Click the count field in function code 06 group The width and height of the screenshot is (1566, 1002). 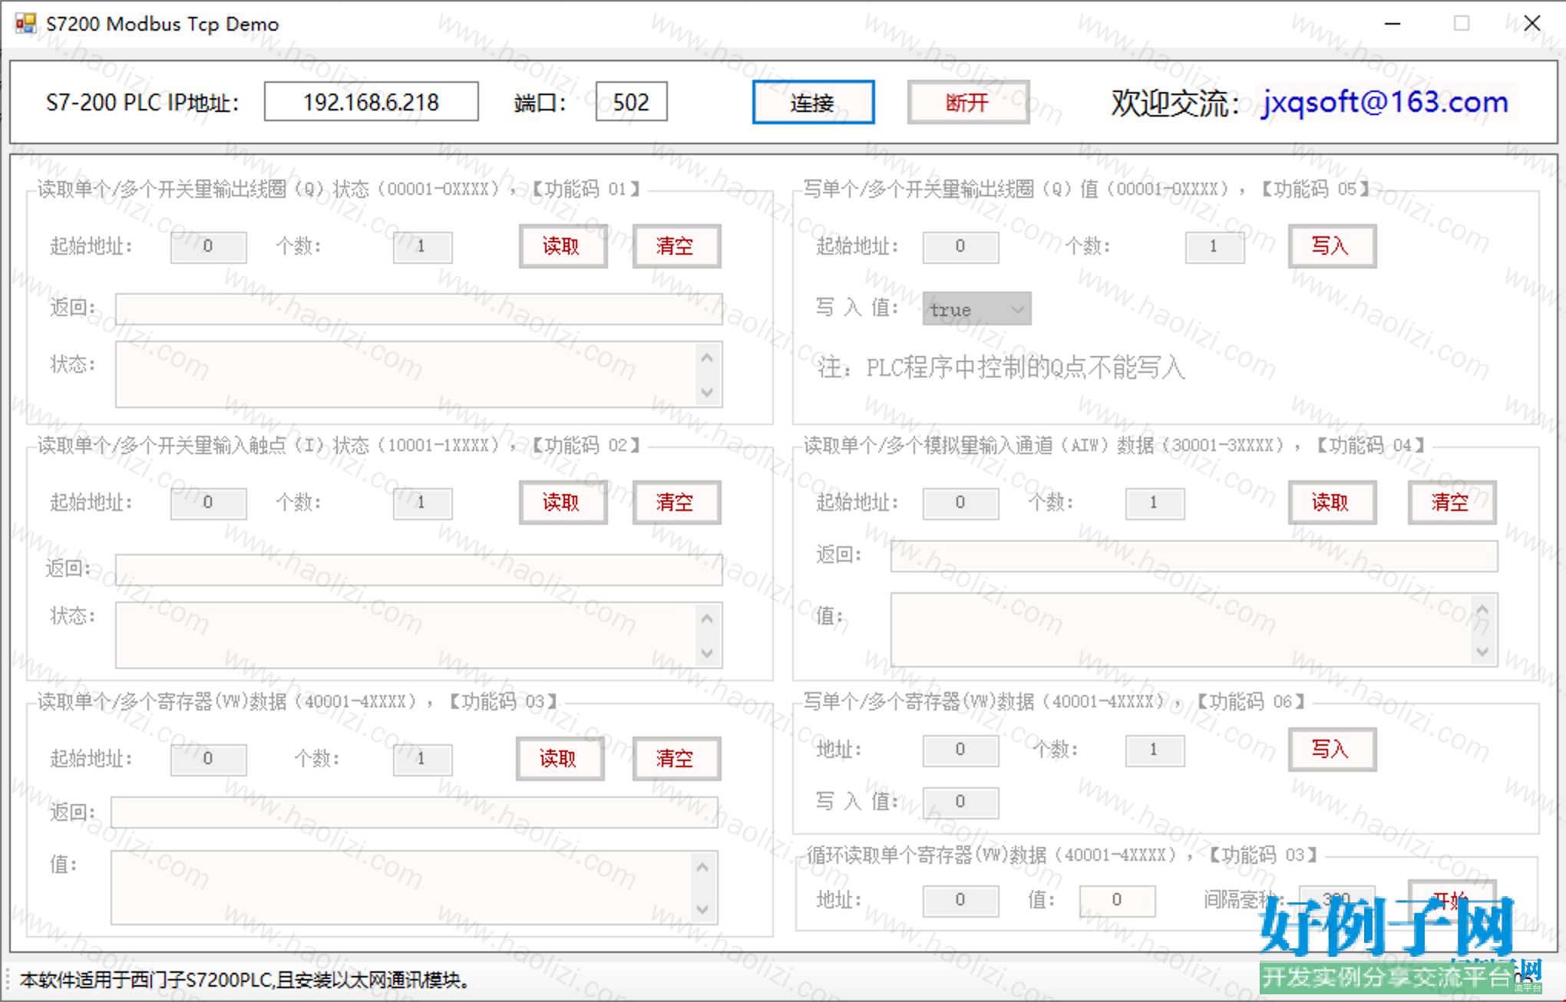(x=1155, y=750)
